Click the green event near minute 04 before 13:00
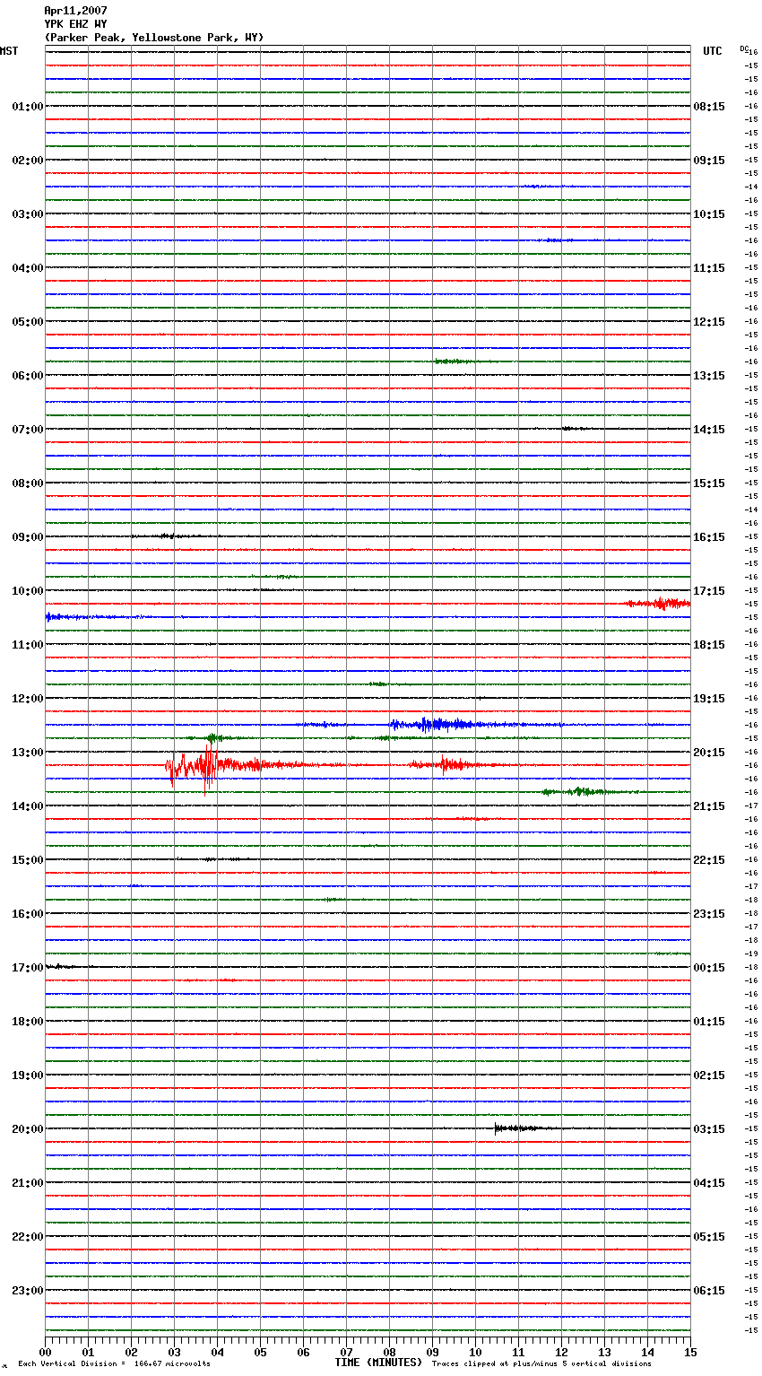 [215, 738]
